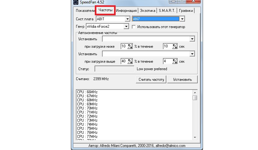Image resolution: width=258 pixels, height=150 pixels.
Task: Switch to the Экзотика tab
Action: click(x=147, y=11)
